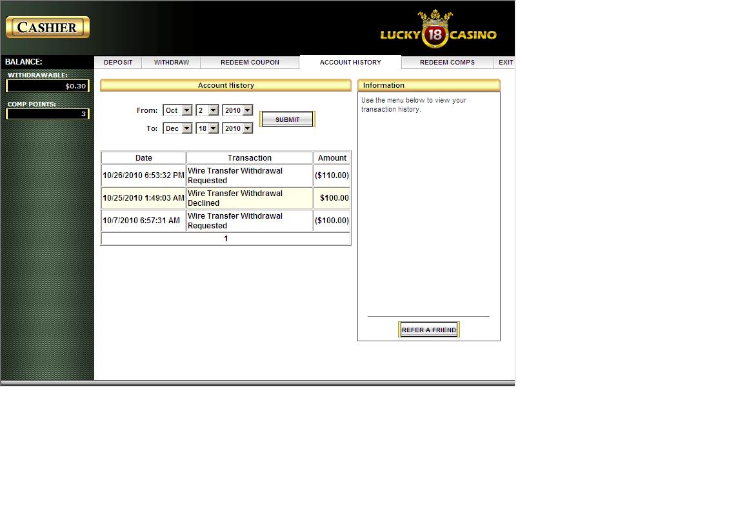Click the Lucky 18 Casino logo

(438, 32)
